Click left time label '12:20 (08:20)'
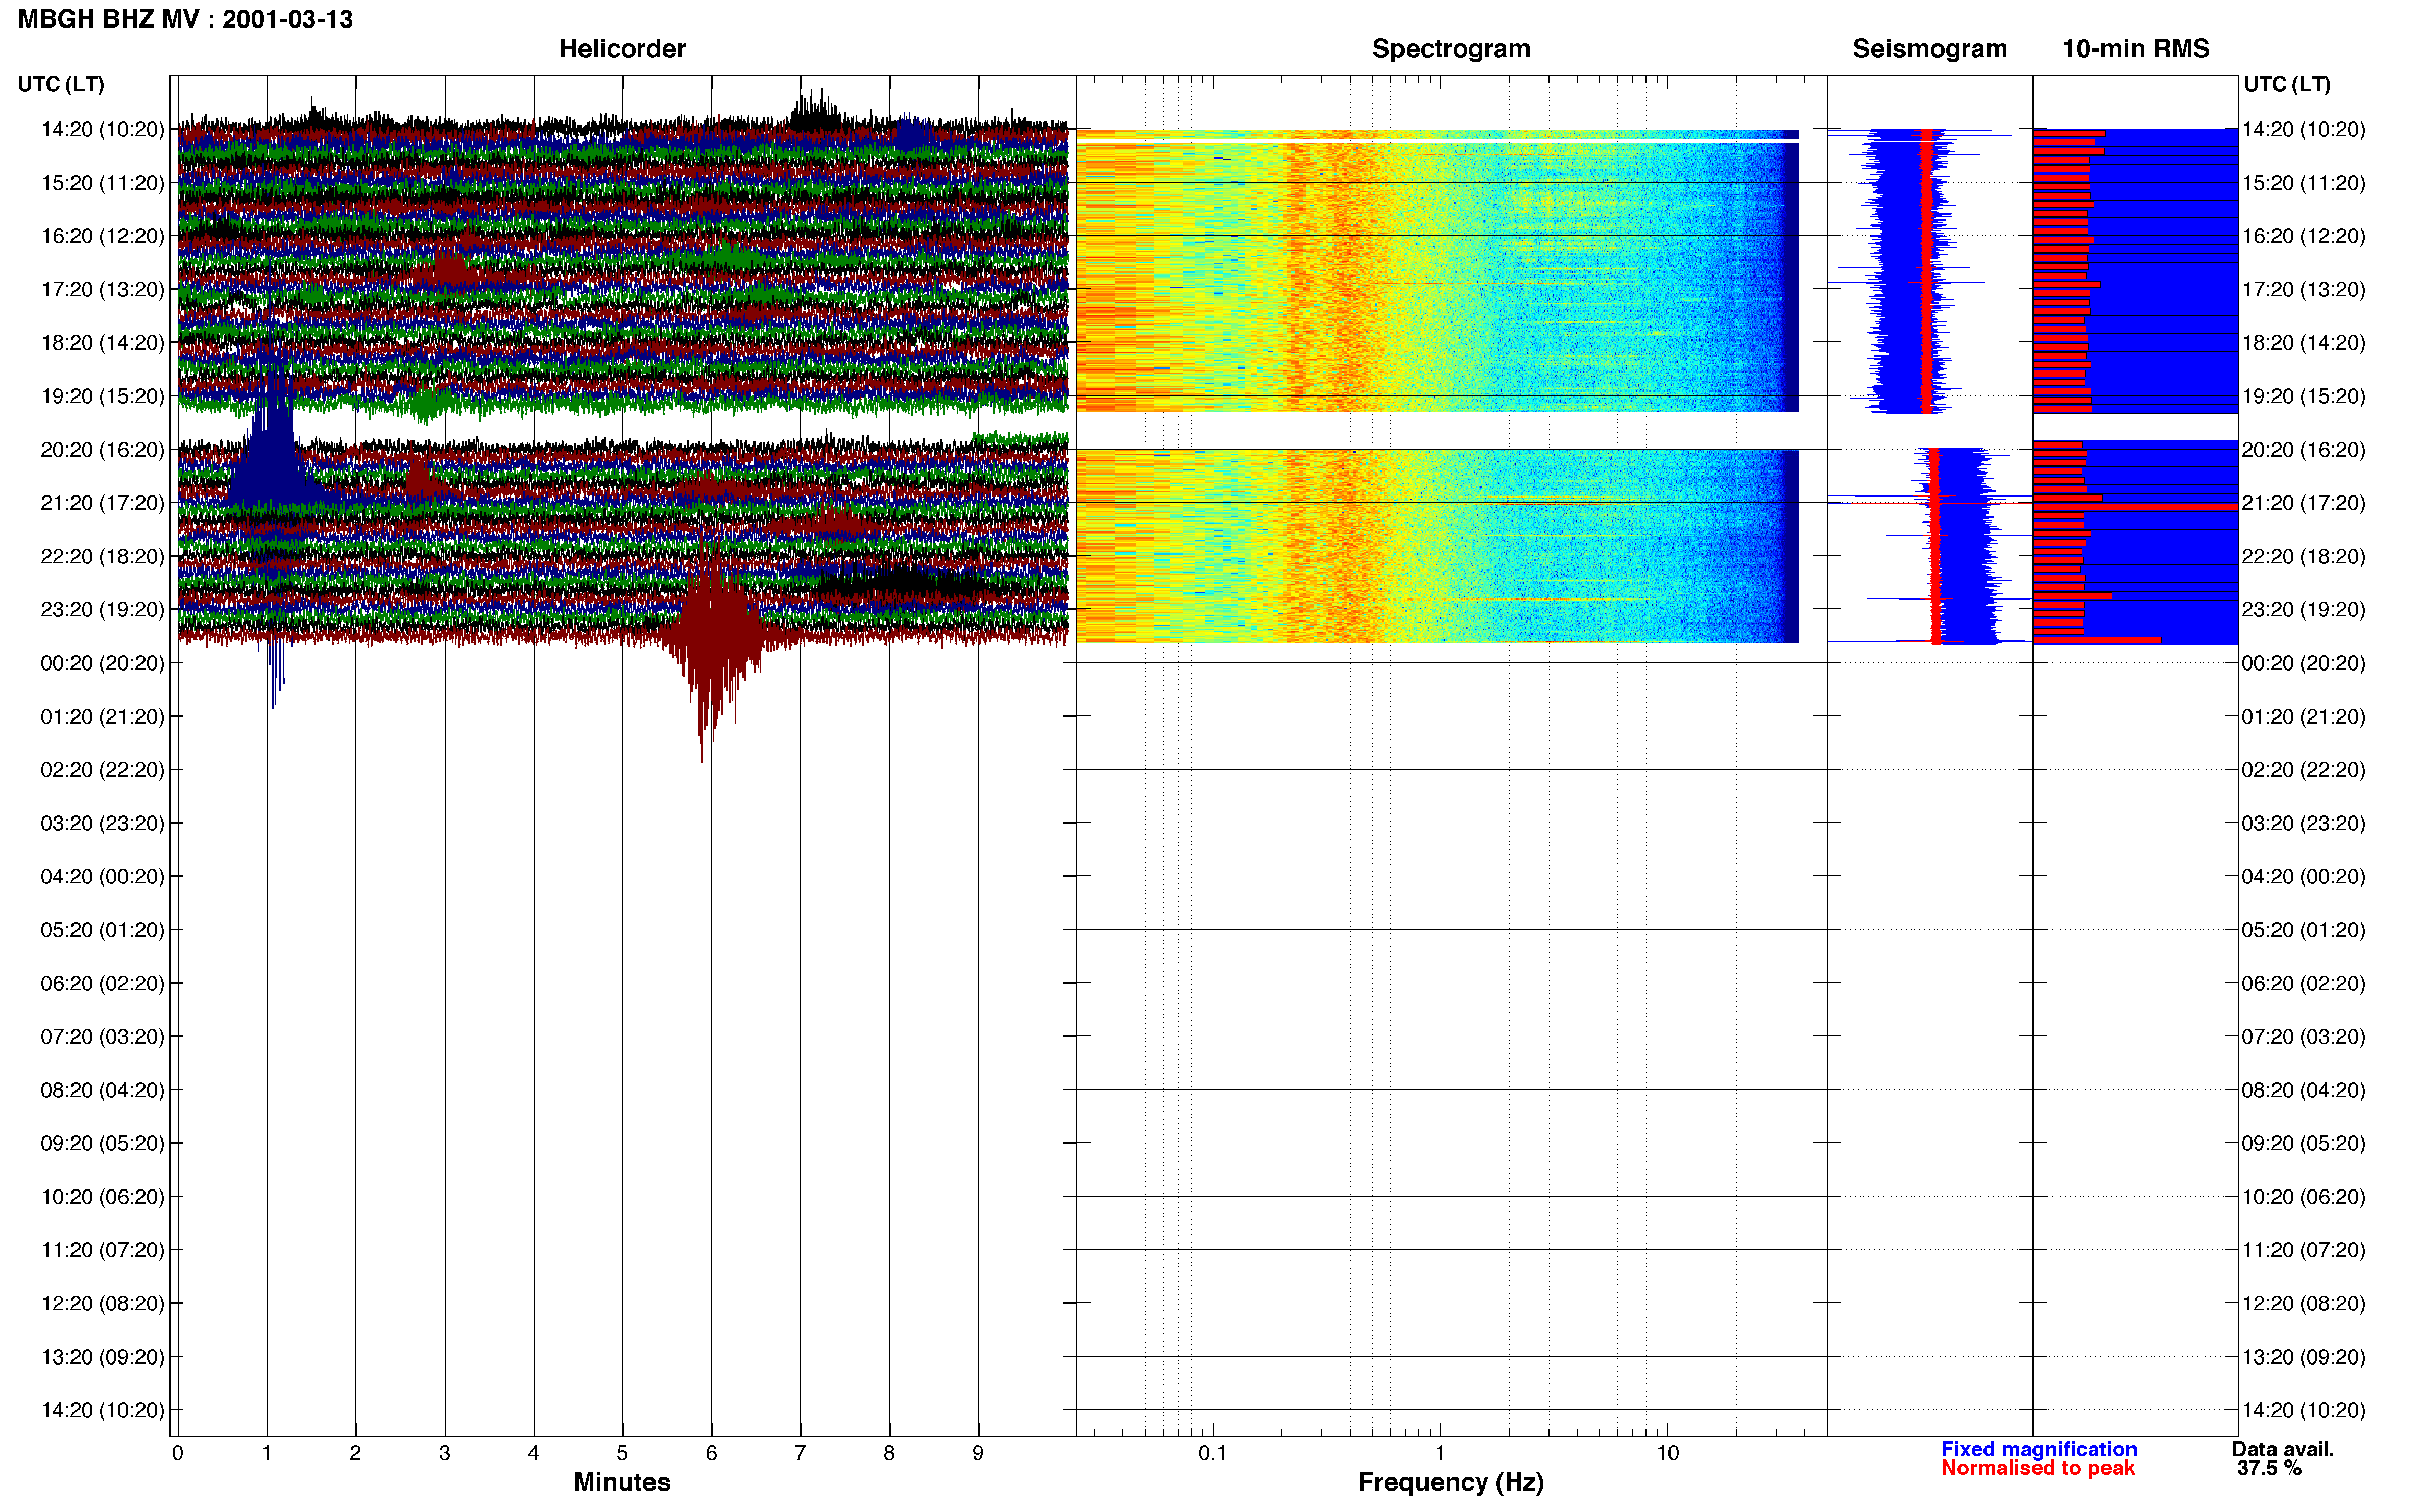 pos(102,1304)
